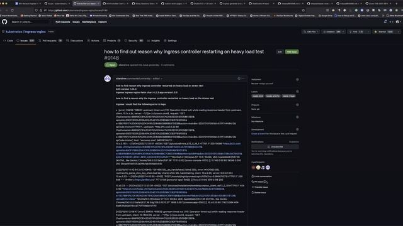The height and width of the screenshot is (226, 403).
Task: Click the last needs-triage label
Action: pos(288,96)
